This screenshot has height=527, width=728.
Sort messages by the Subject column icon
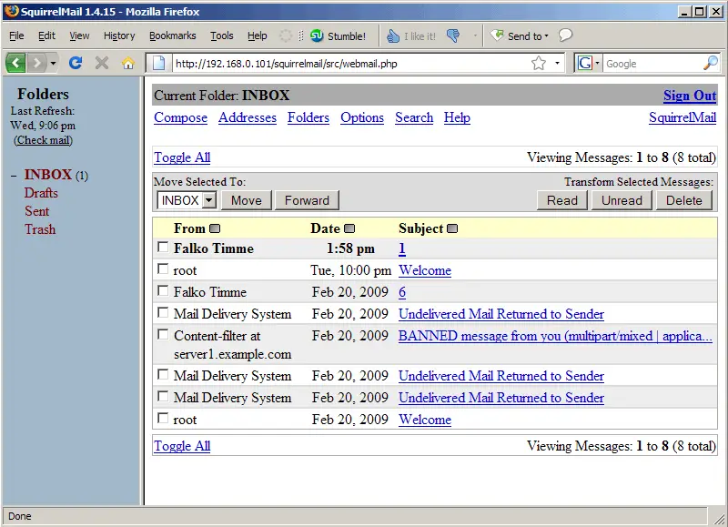(452, 228)
